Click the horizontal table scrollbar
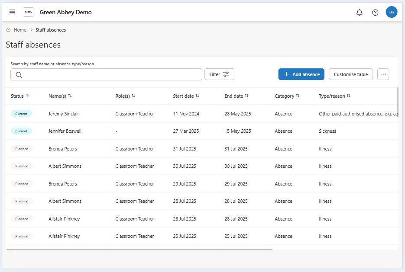This screenshot has height=272, width=405. coord(139,250)
